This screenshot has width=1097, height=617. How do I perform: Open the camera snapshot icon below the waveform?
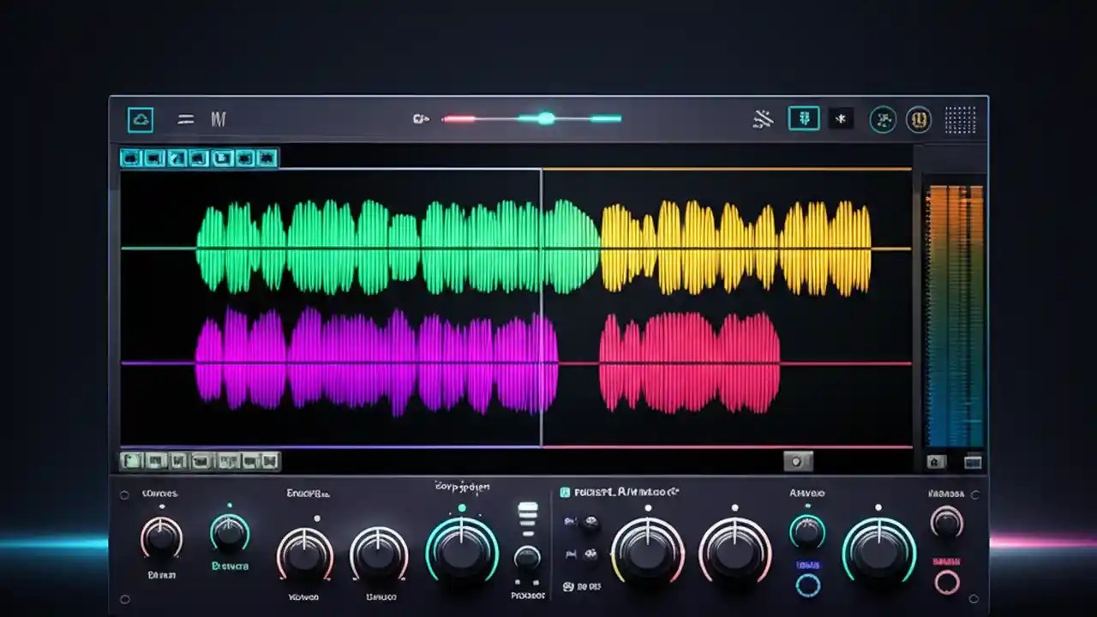coord(800,460)
